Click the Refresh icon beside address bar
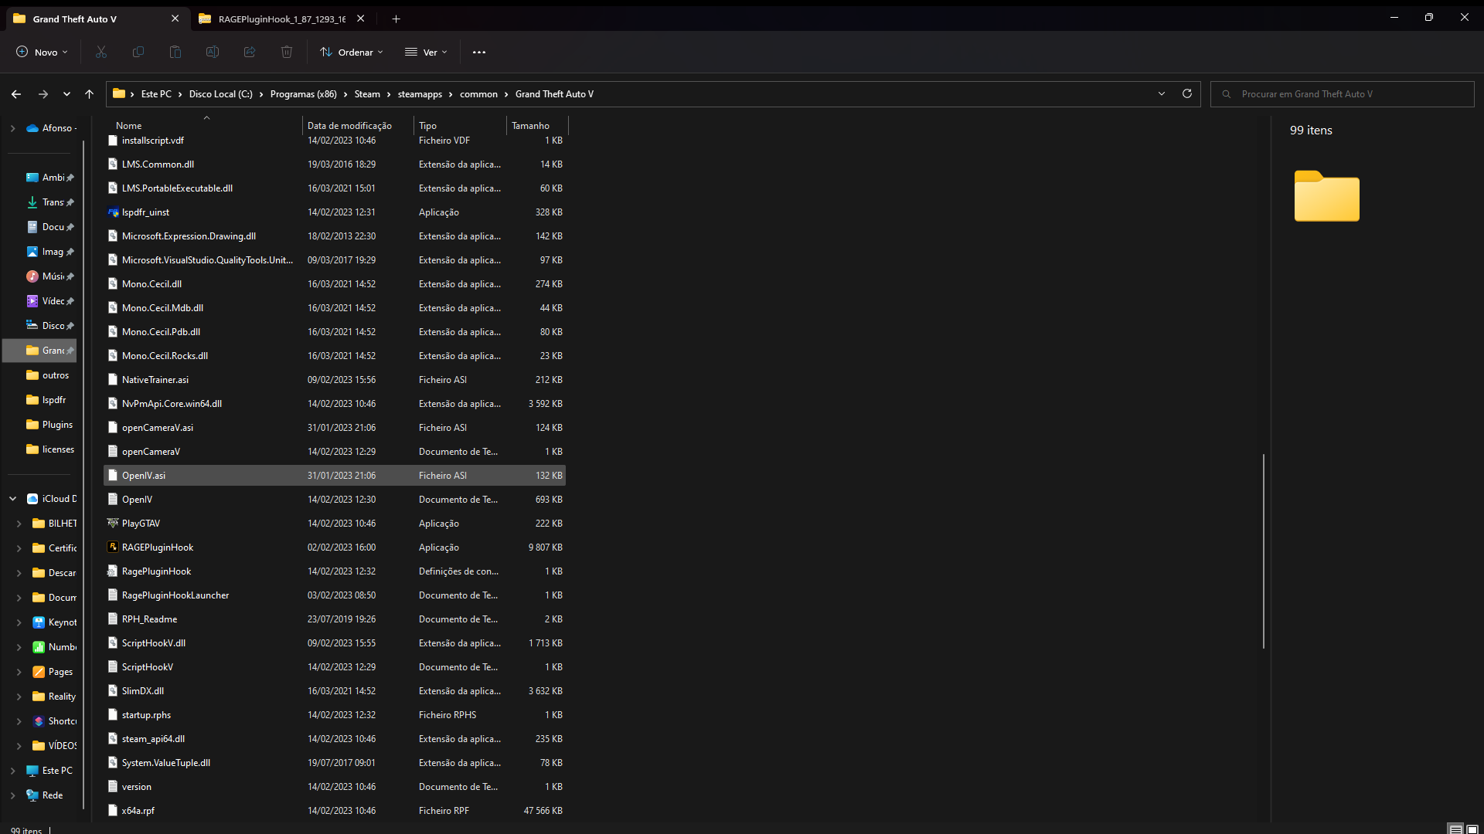Screen dimensions: 1484x834 point(1187,93)
